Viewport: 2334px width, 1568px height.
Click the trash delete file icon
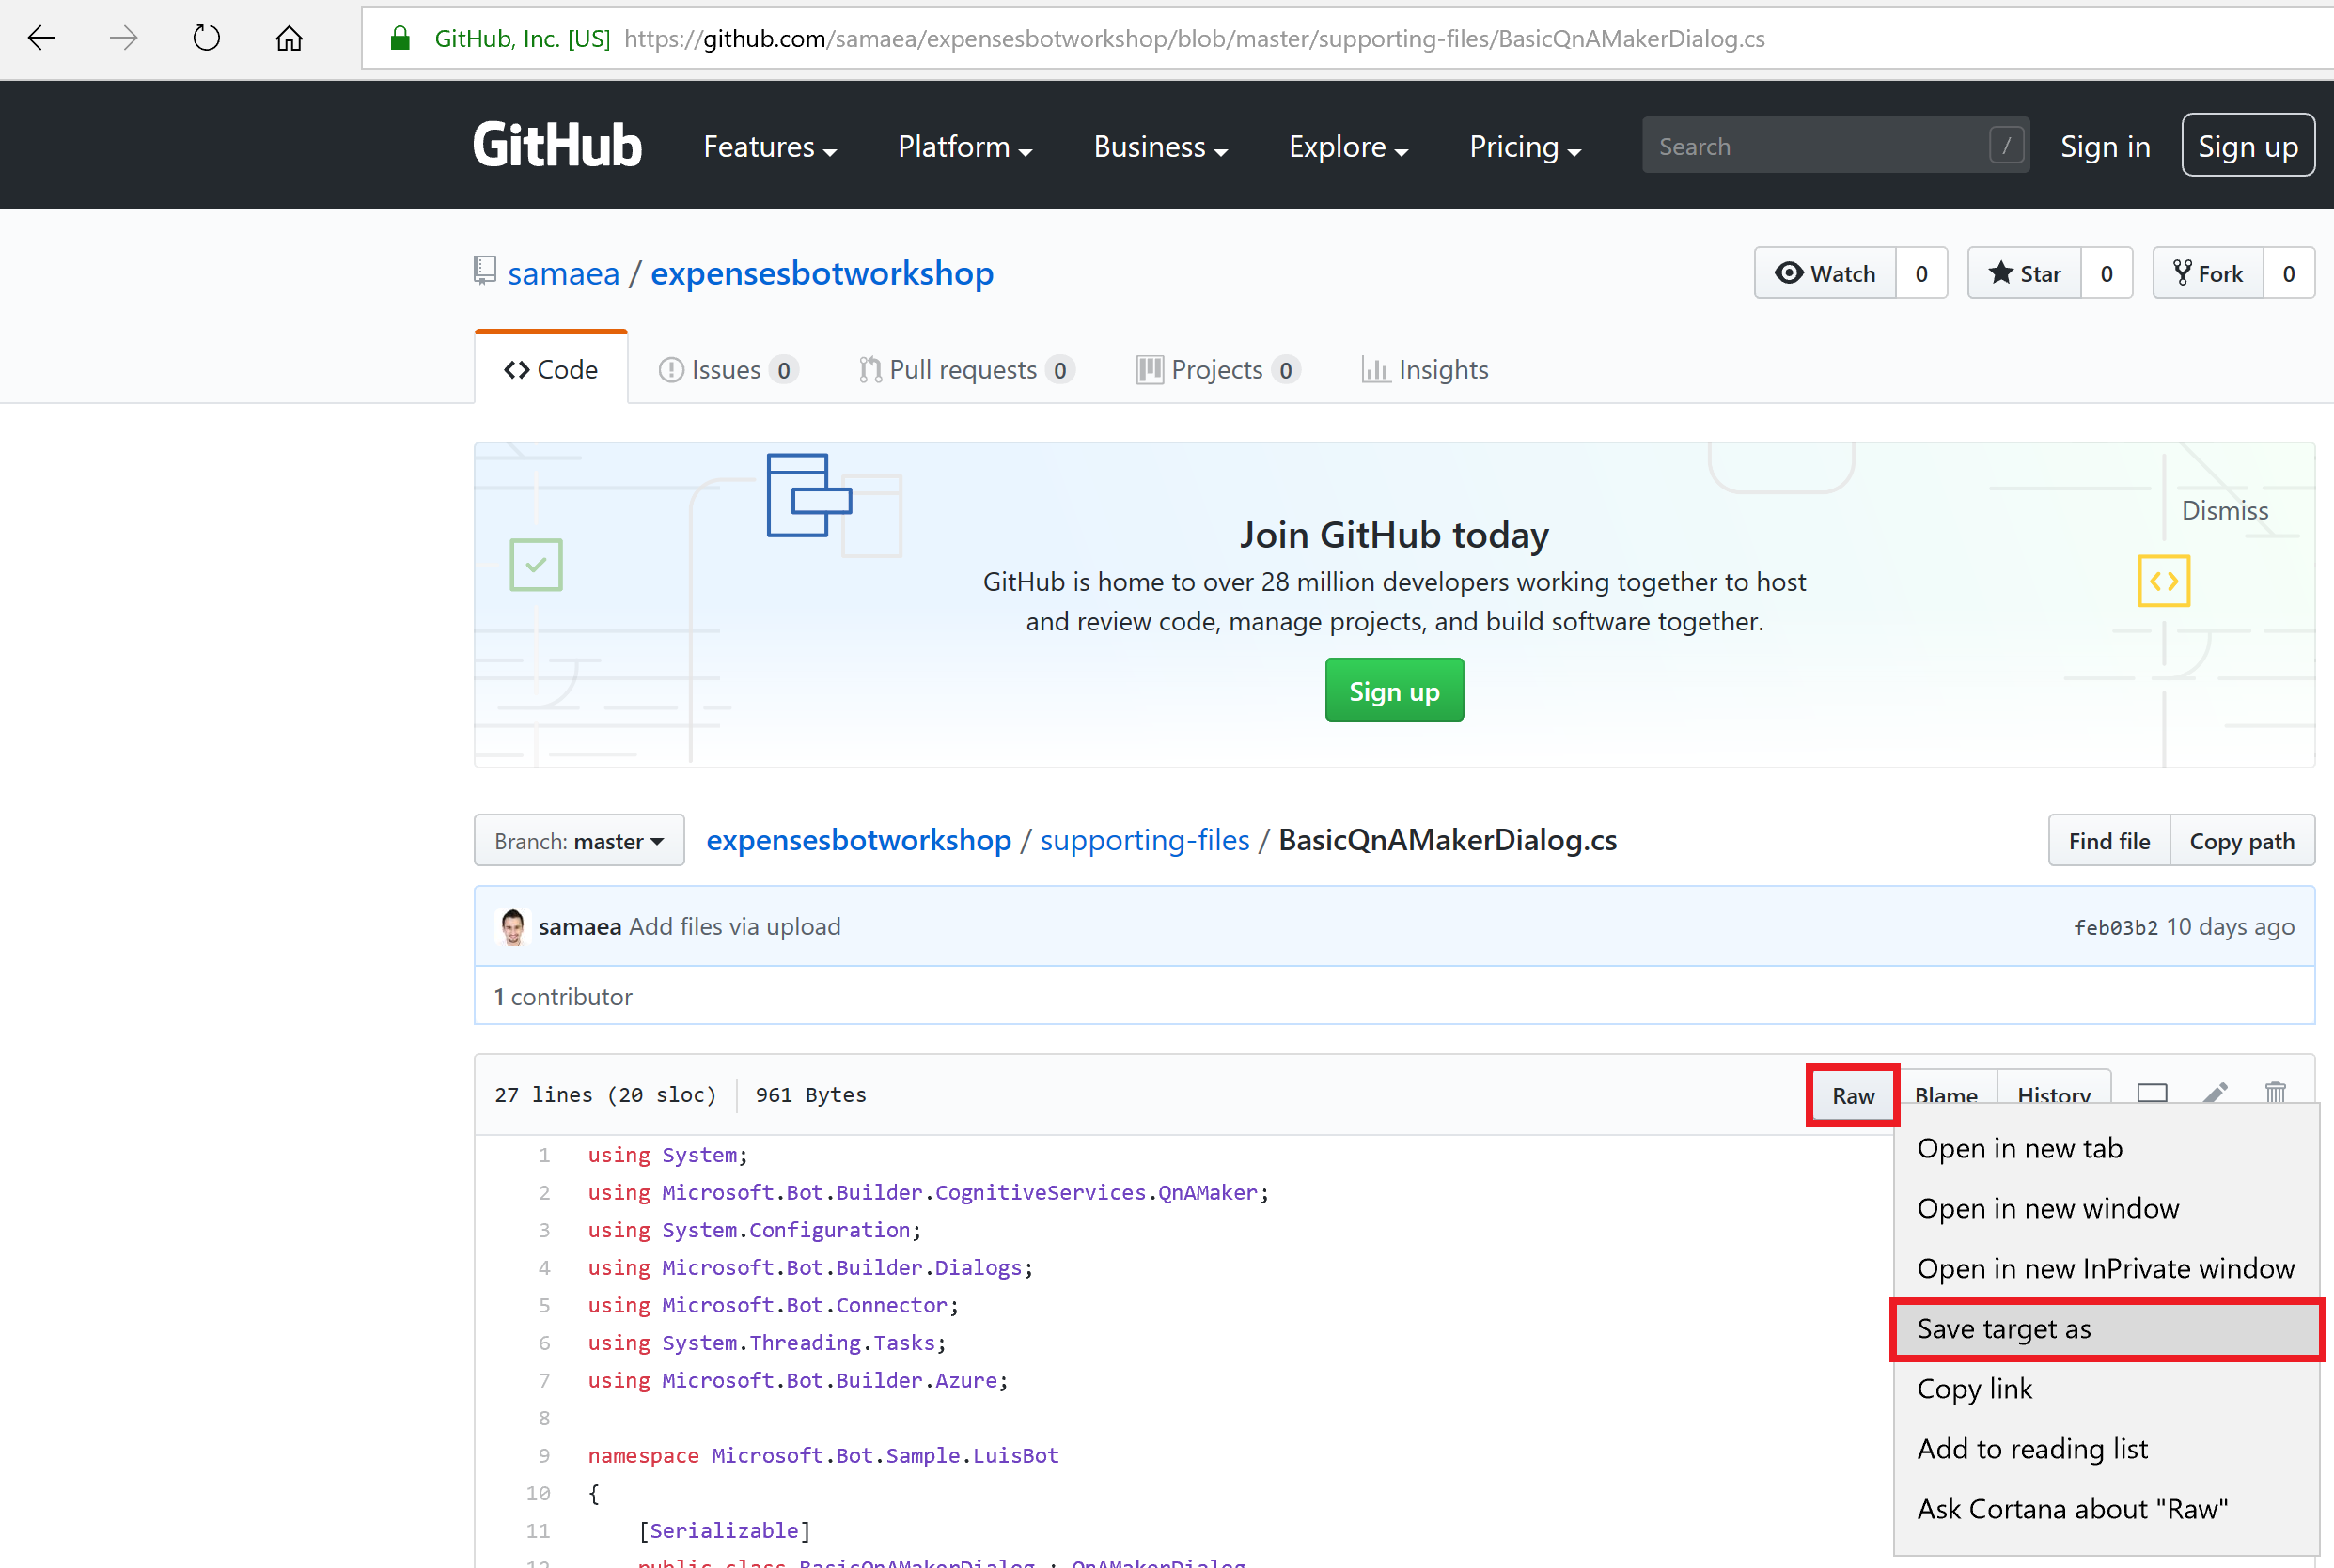pos(2275,1092)
